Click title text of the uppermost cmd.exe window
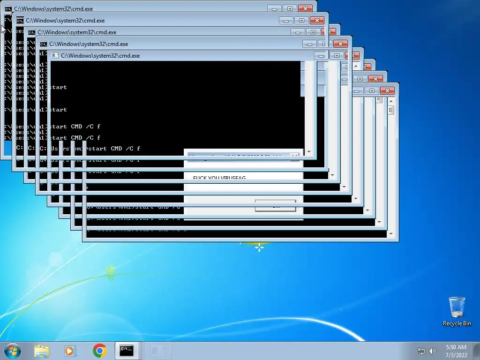The width and height of the screenshot is (480, 360). point(53,9)
